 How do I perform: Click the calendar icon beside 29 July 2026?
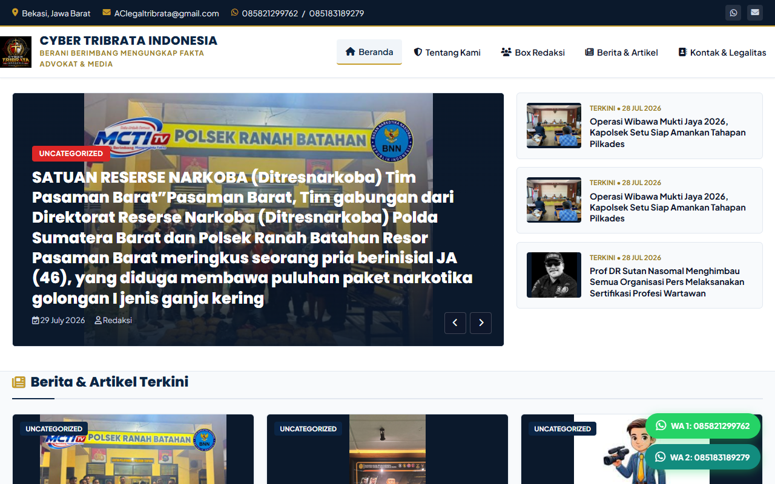(x=36, y=321)
